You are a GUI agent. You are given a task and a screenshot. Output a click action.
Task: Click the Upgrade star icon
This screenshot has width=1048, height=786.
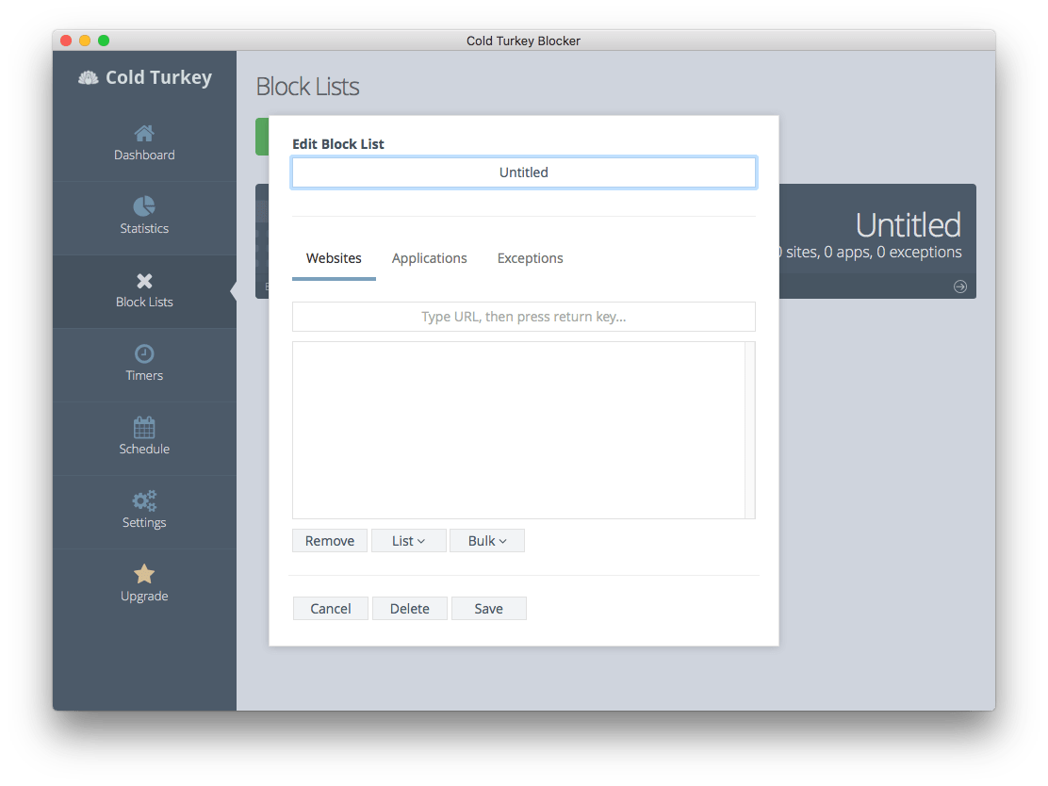[x=144, y=574]
